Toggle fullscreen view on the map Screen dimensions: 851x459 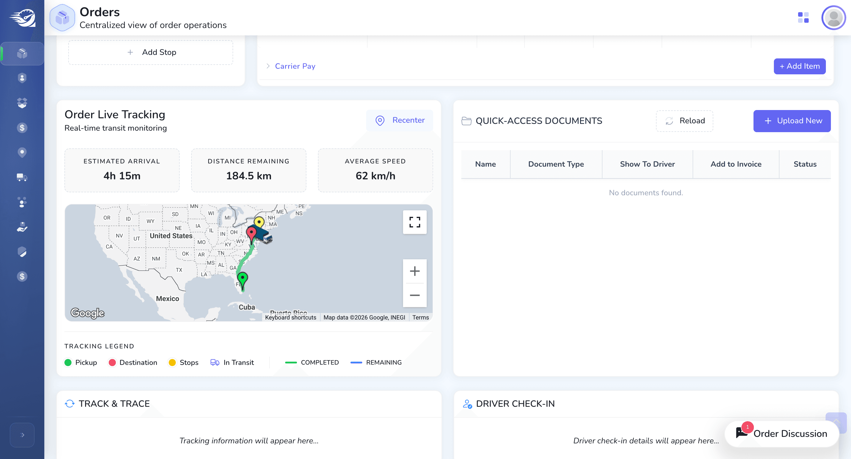(415, 222)
